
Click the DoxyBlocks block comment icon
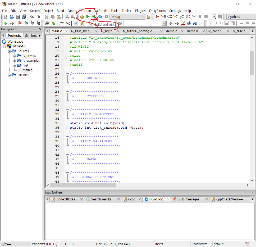[x=62, y=23]
